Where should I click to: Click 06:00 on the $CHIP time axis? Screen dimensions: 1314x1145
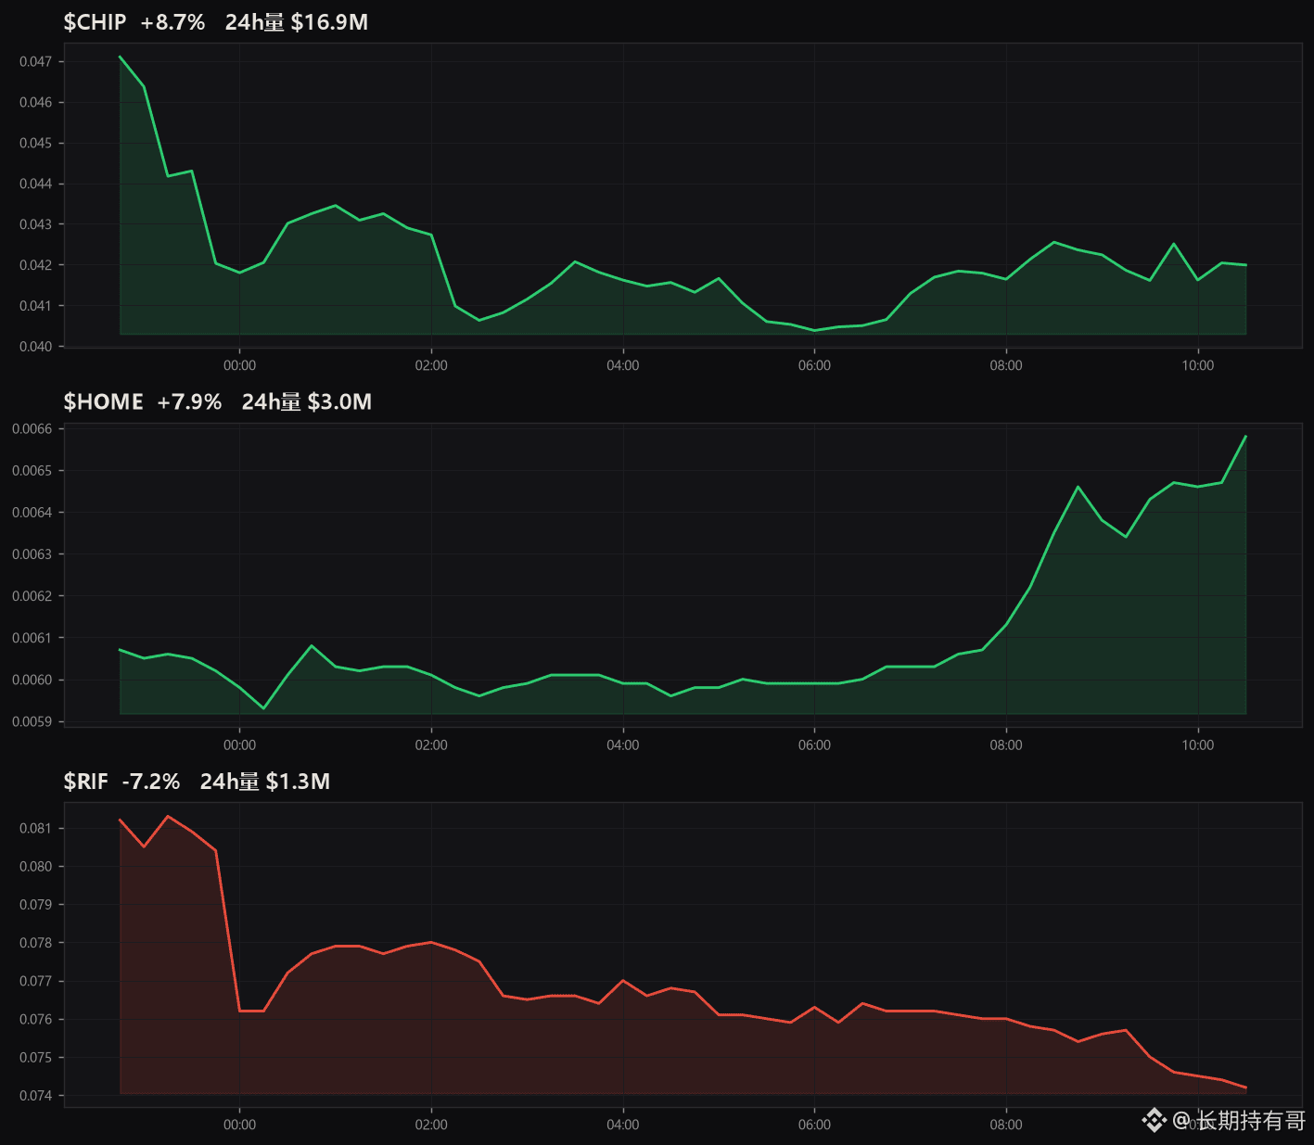coord(814,365)
